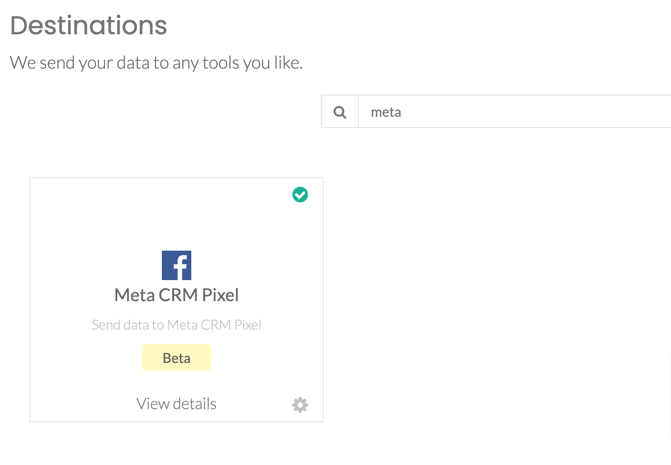
Task: Open destination configuration via the cog icon
Action: pyautogui.click(x=300, y=404)
